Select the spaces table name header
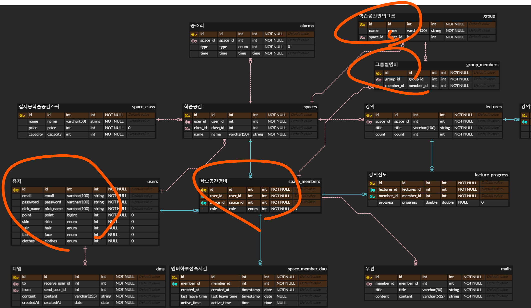Screen dimensions: 531x308 [310, 107]
